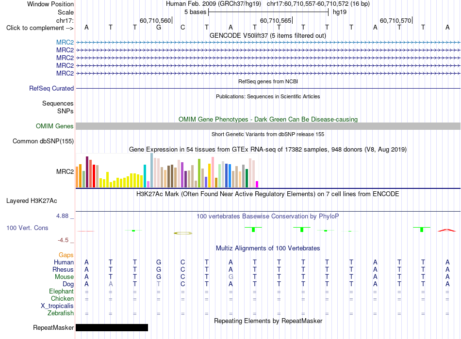Click the black RepeatMasker element bar
Viewport: 461px width, 339px height.
click(112, 327)
